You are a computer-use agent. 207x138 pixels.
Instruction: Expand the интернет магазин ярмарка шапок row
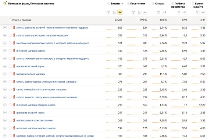[5, 105]
